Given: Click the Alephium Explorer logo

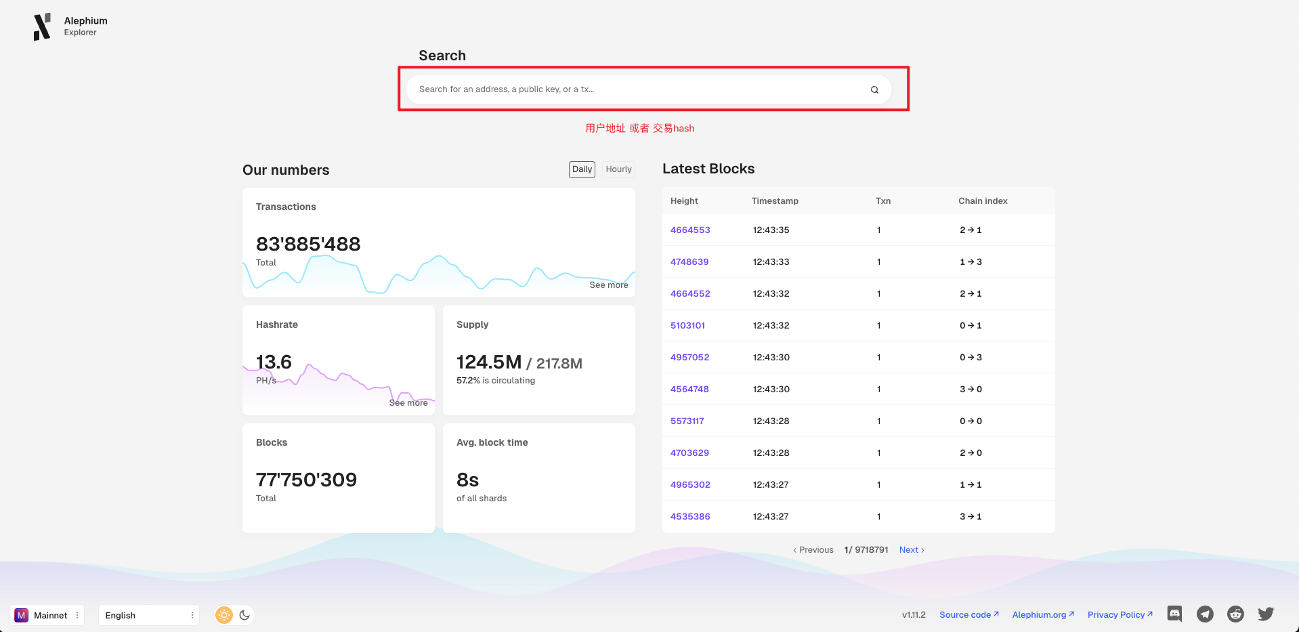Looking at the screenshot, I should click(x=42, y=26).
